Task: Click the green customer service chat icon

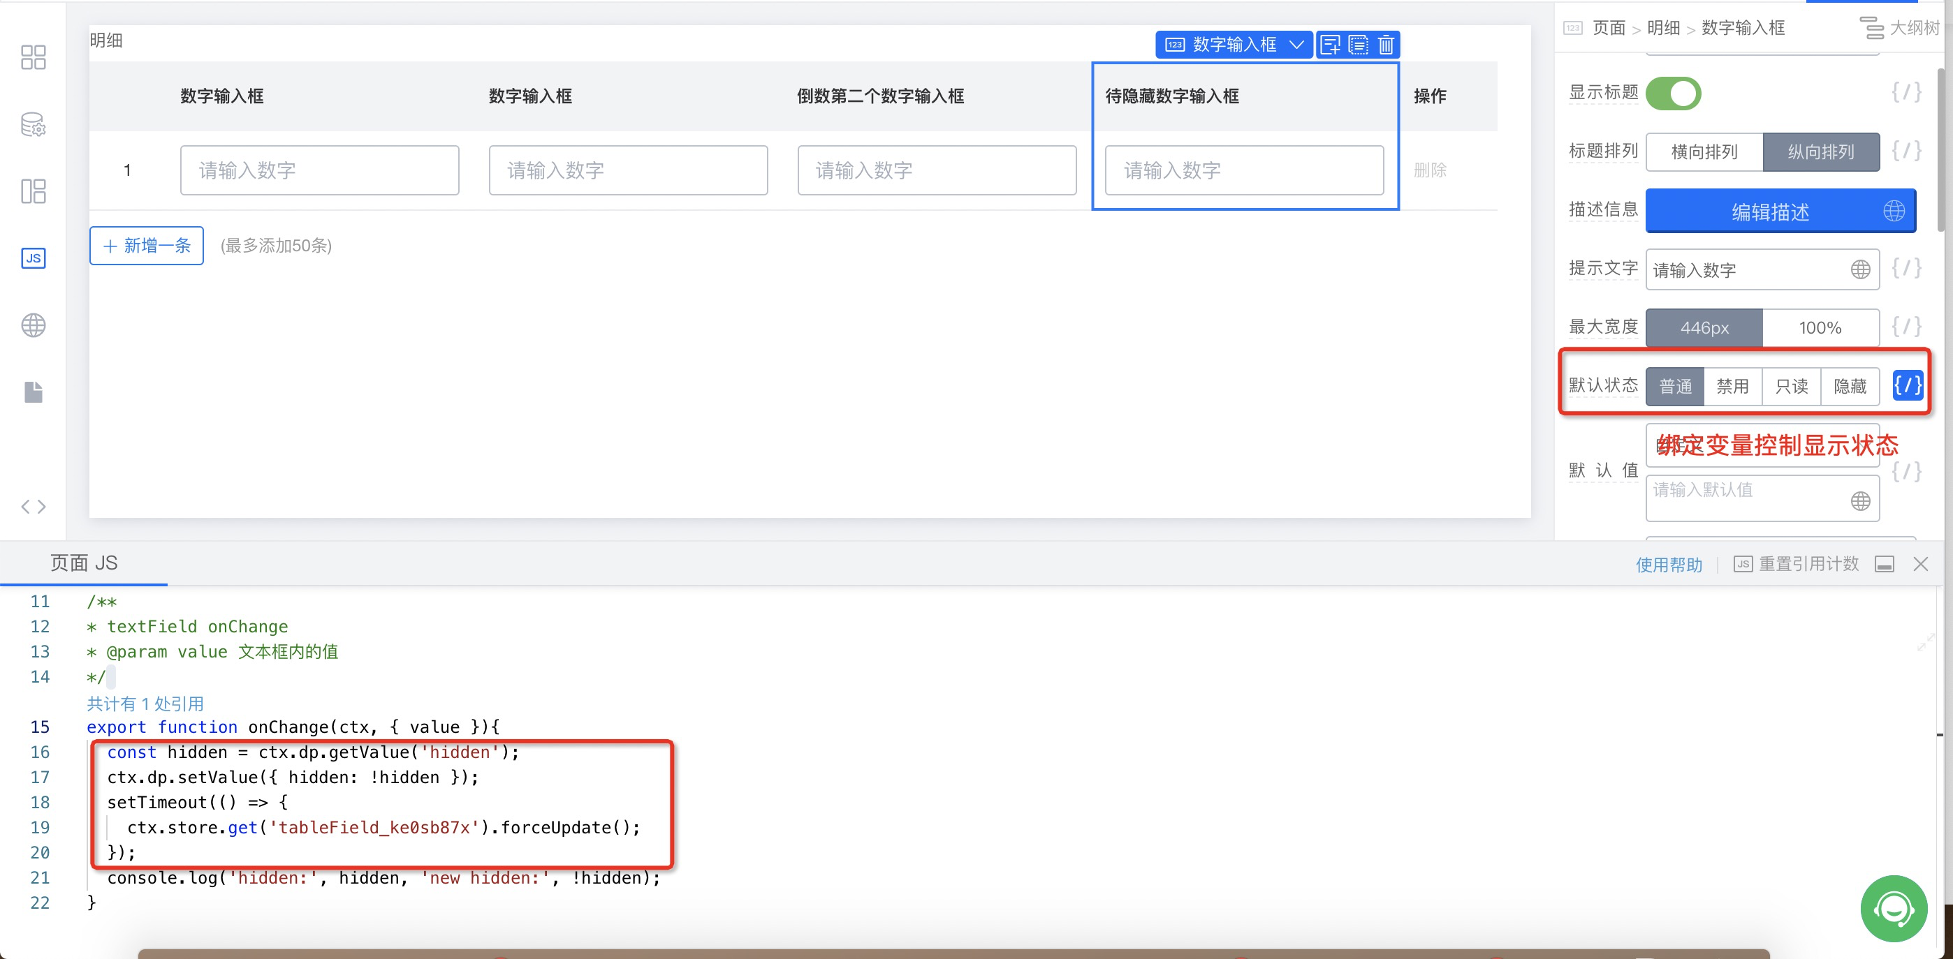Action: click(1893, 907)
